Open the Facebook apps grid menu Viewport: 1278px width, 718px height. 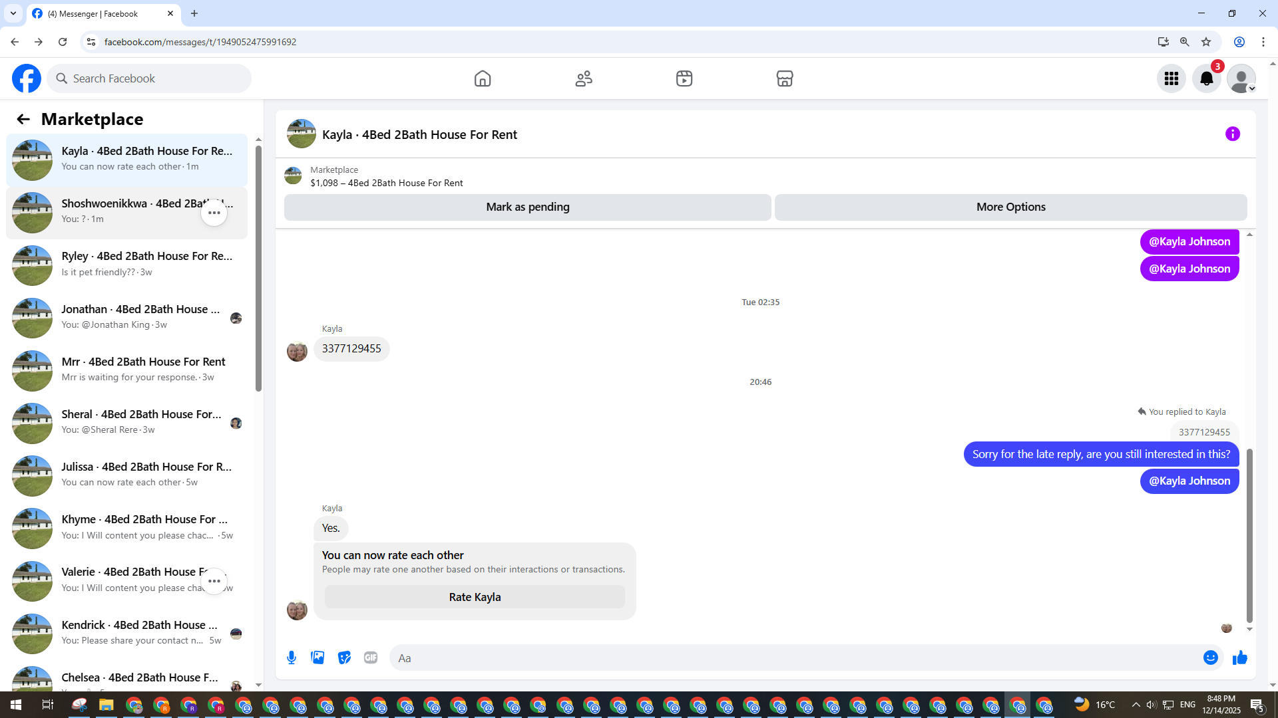[1171, 78]
